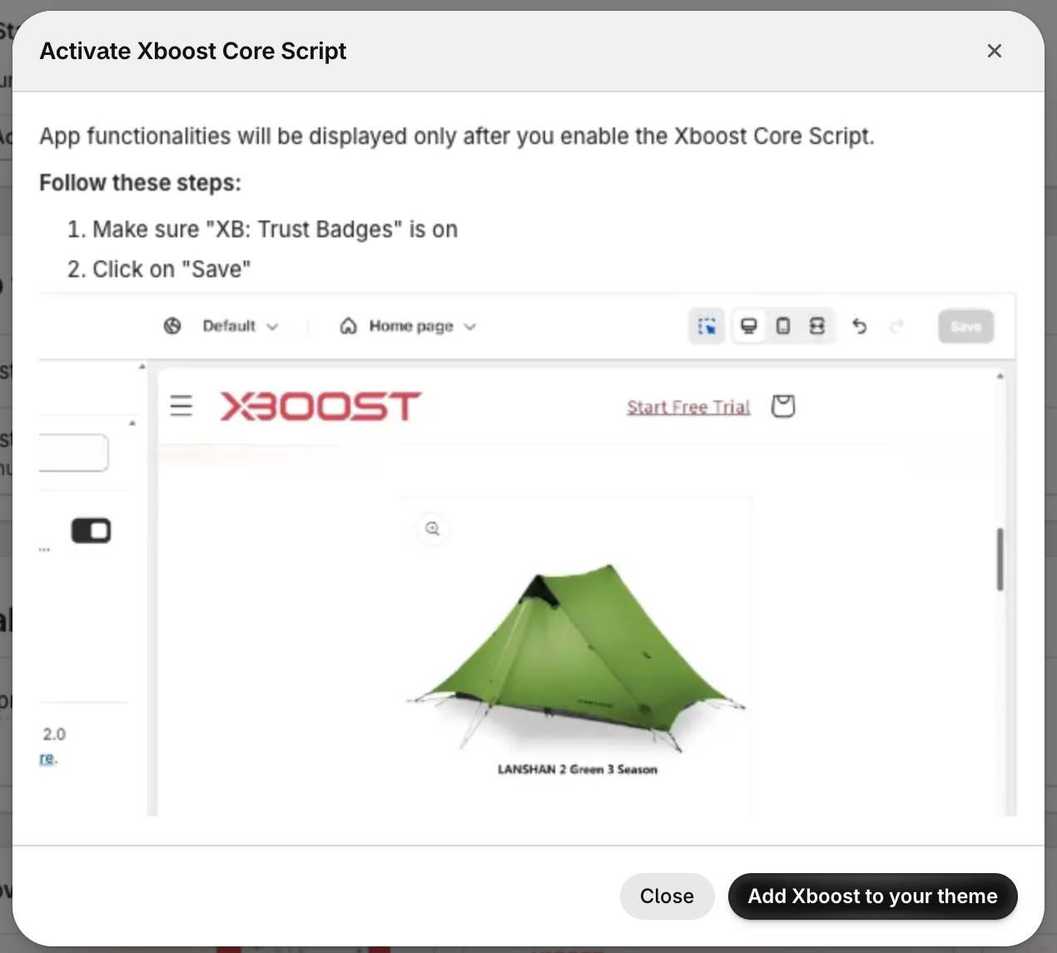
Task: Click the redo arrow icon
Action: coord(896,326)
